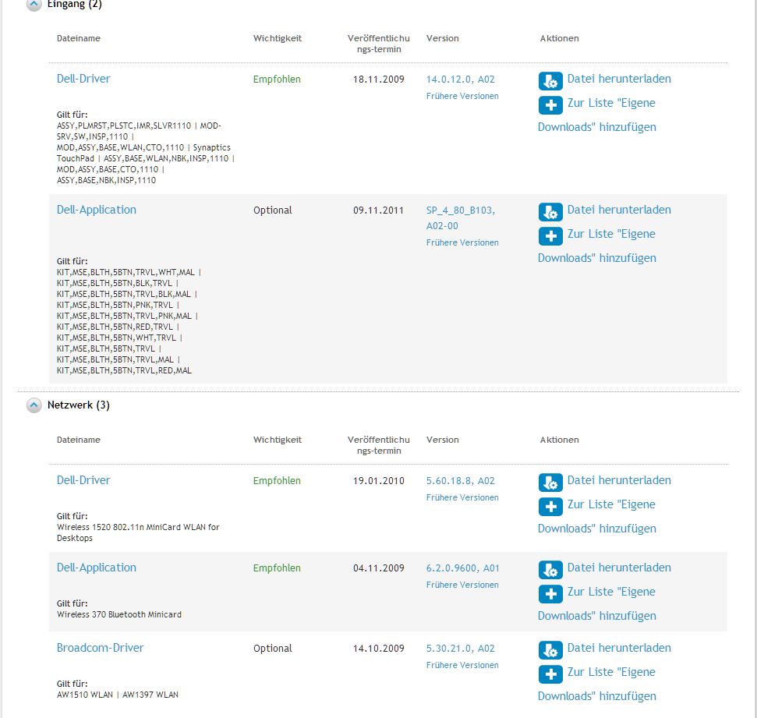757x718 pixels.
Task: Click Dateiname header in Eingang table
Action: tap(78, 38)
